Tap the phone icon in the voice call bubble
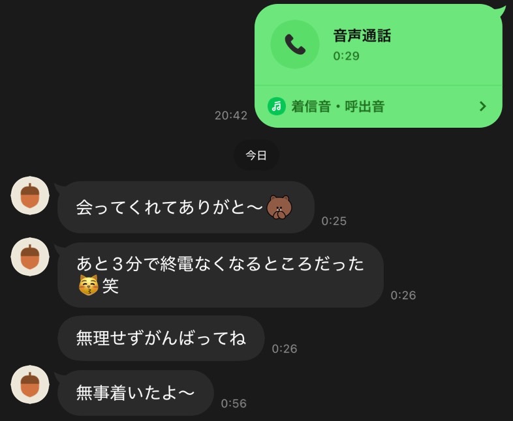This screenshot has width=513, height=421. [295, 44]
